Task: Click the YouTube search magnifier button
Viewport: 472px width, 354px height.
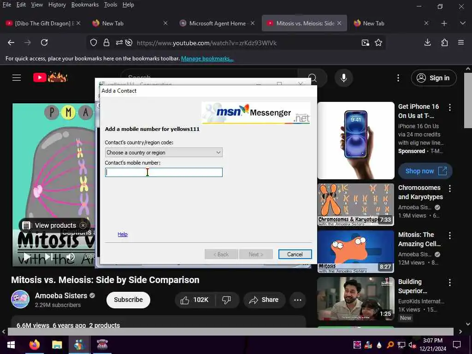Action: pos(312,78)
